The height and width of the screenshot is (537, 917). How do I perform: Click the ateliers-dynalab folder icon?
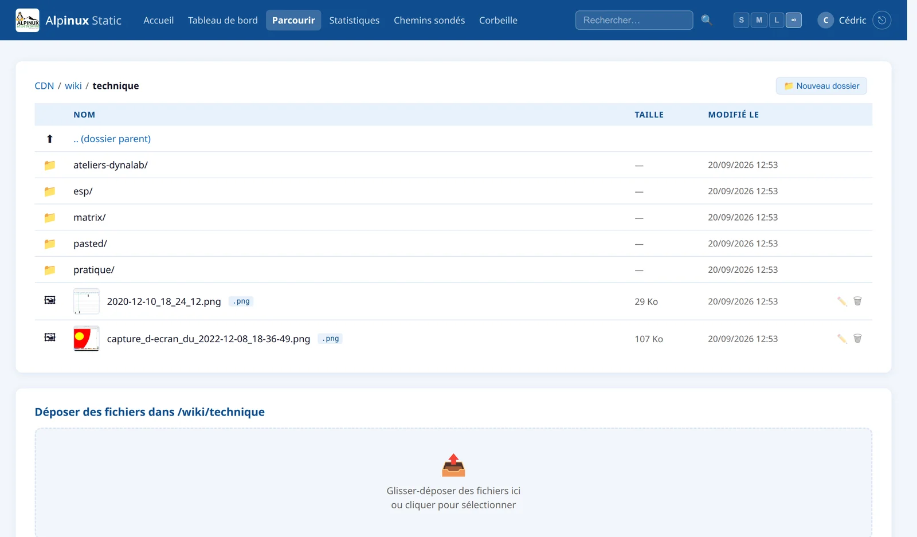tap(50, 165)
